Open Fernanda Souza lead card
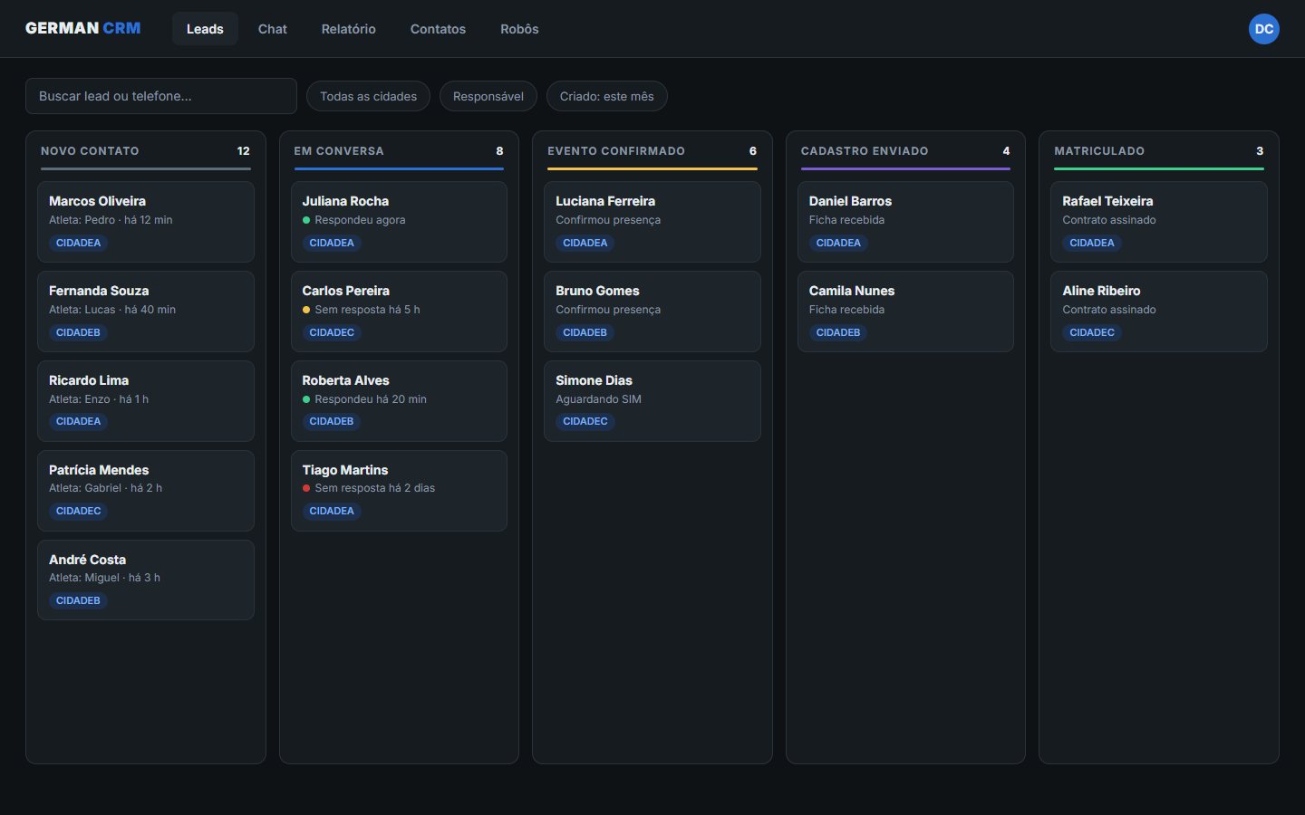Image resolution: width=1305 pixels, height=815 pixels. pyautogui.click(x=146, y=312)
